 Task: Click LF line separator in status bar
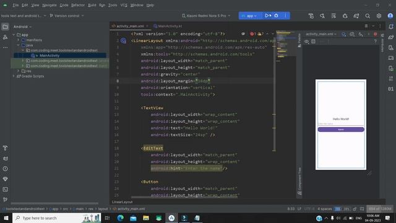(x=299, y=209)
